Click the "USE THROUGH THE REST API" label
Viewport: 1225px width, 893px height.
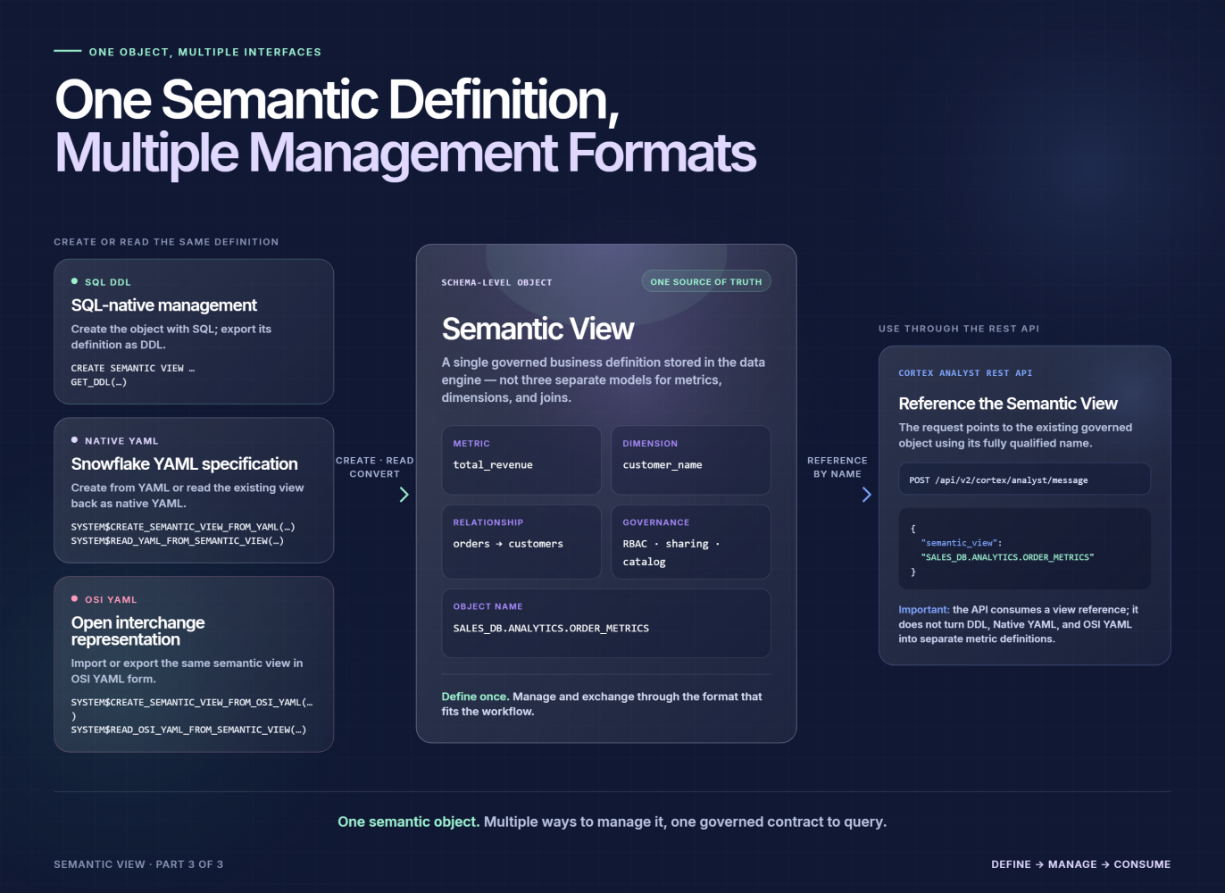(959, 329)
